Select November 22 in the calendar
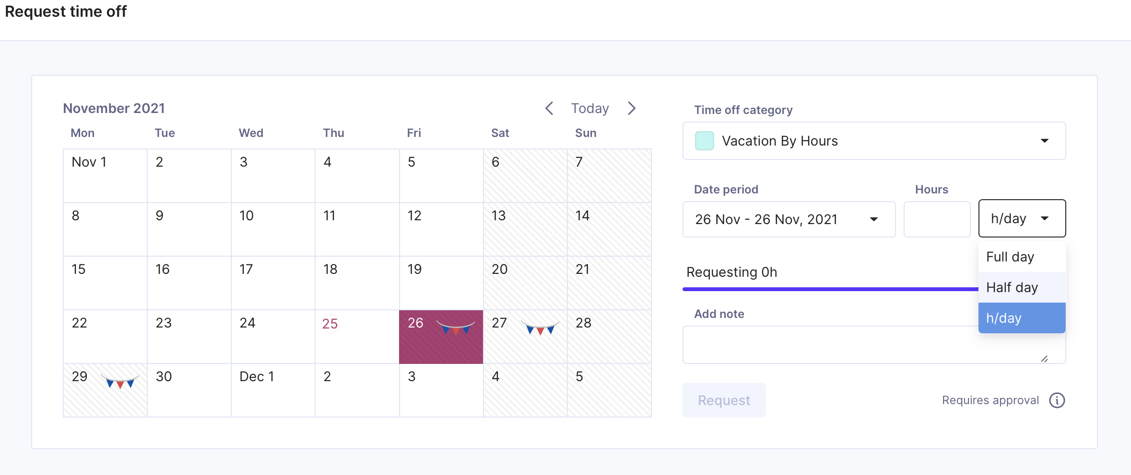 coord(105,337)
